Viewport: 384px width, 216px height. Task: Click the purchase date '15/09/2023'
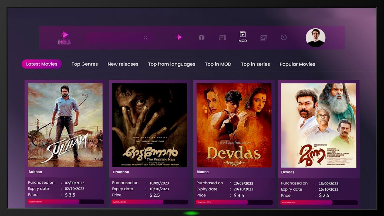329,184
